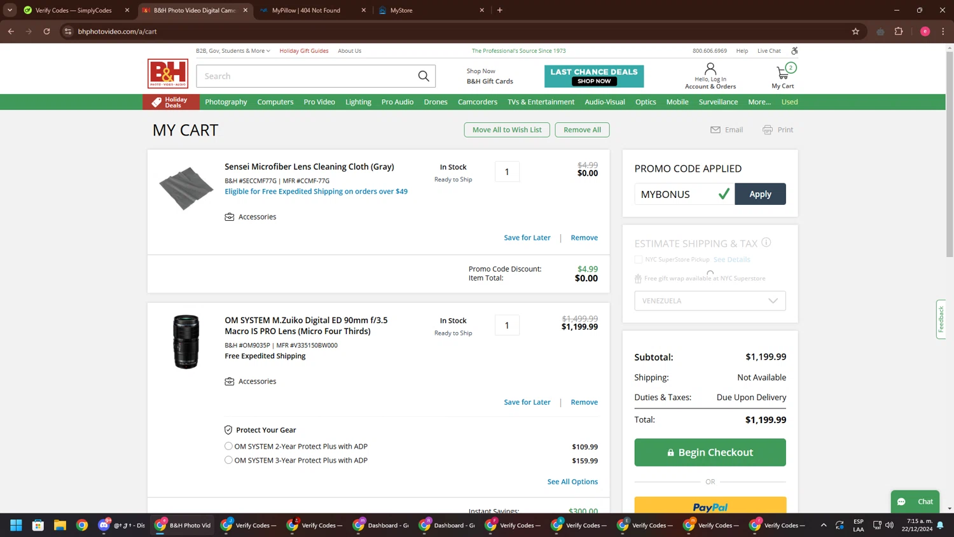The width and height of the screenshot is (954, 537).
Task: Open Chrome three-dot menu
Action: pos(943,31)
